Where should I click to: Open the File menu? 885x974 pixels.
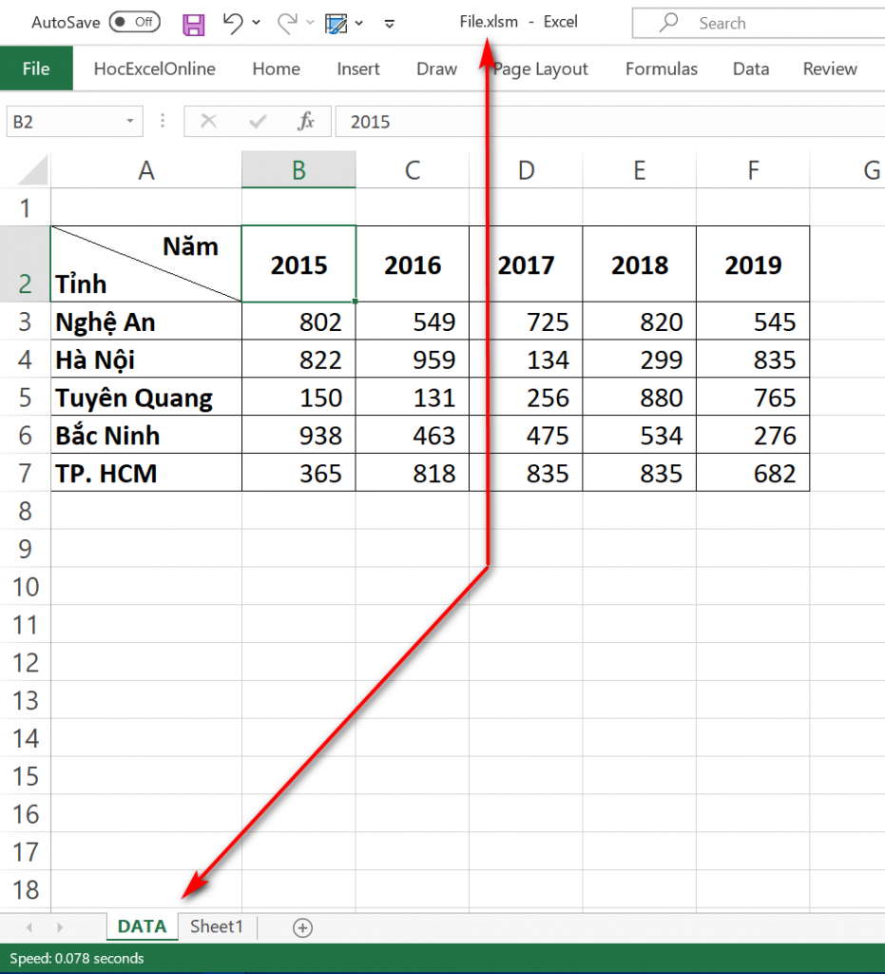point(36,68)
